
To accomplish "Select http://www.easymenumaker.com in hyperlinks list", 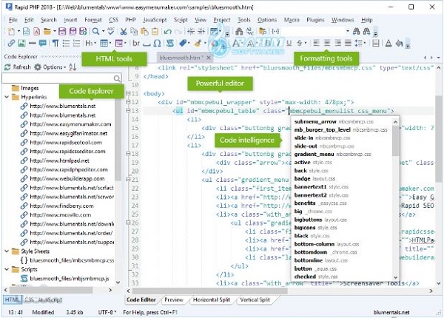I will pyautogui.click(x=70, y=124).
